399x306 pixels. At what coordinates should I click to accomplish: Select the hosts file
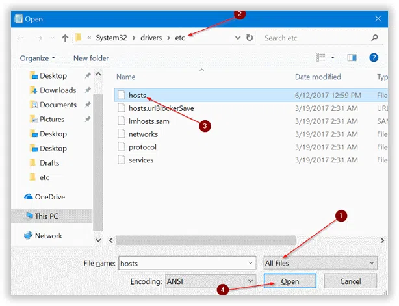[x=251, y=96]
